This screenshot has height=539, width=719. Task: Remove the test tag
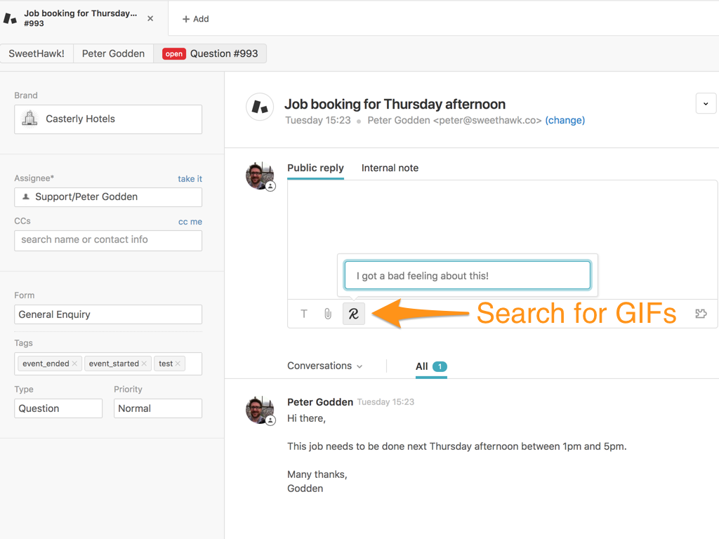178,364
